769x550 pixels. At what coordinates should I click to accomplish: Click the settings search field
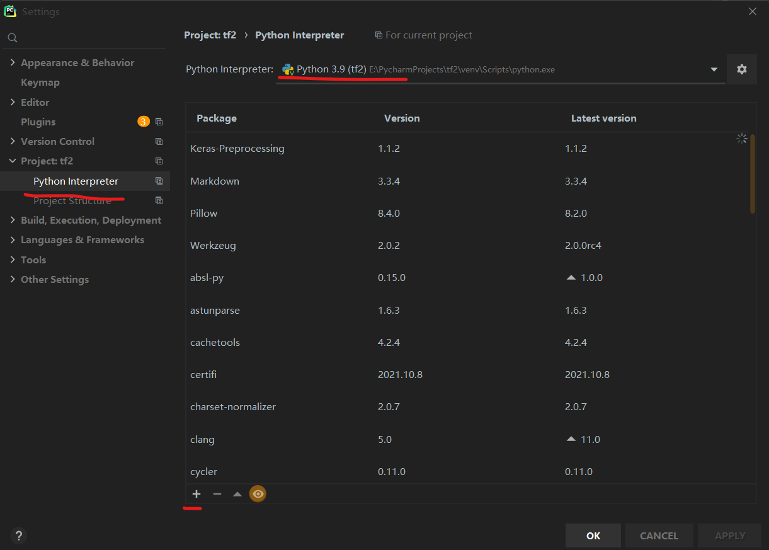[x=85, y=38]
